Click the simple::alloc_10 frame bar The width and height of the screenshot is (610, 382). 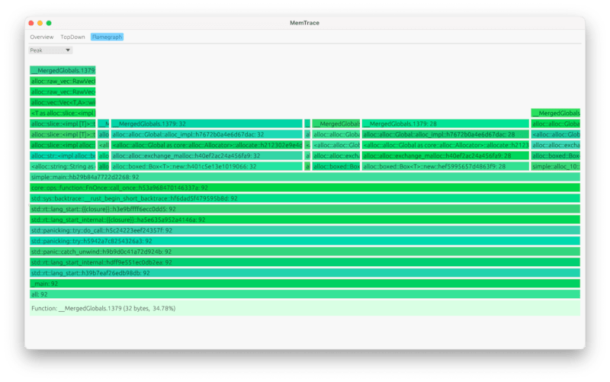pyautogui.click(x=555, y=165)
